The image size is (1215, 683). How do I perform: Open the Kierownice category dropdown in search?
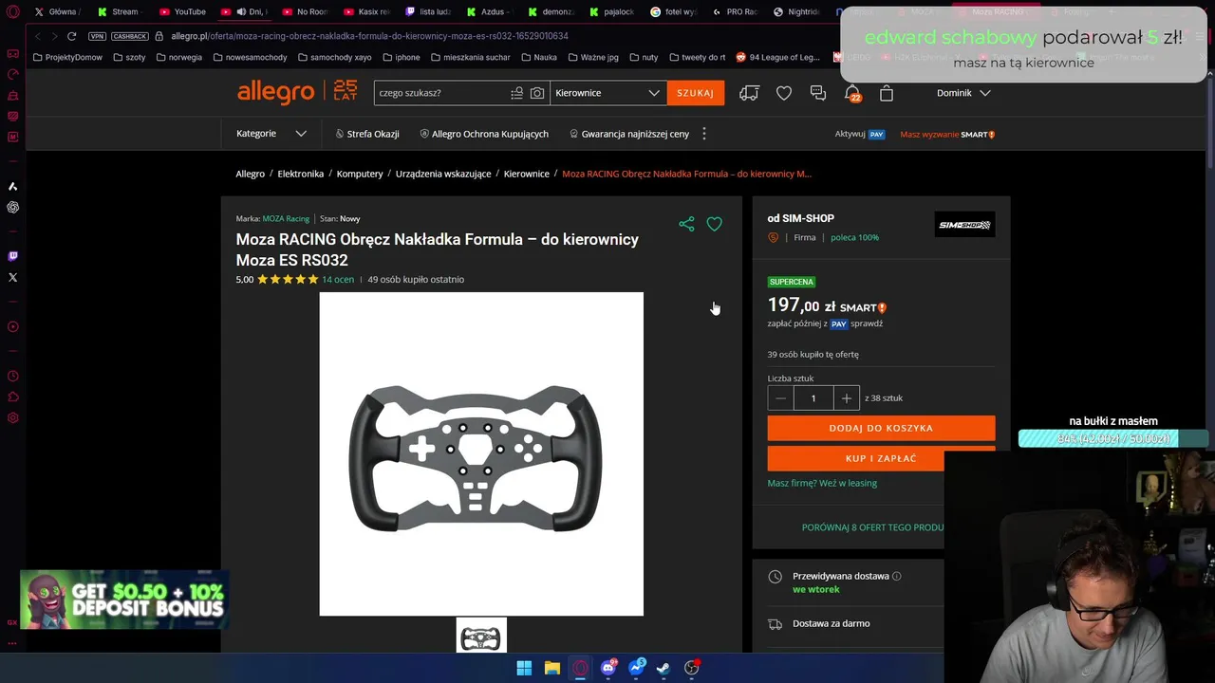(x=607, y=93)
